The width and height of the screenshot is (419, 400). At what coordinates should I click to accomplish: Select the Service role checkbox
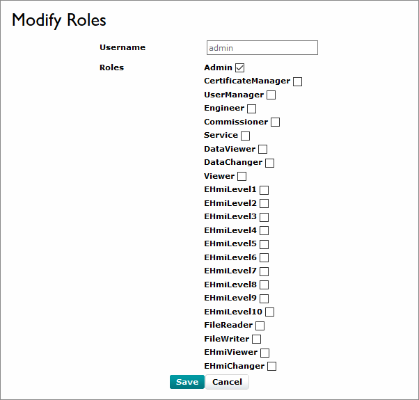pyautogui.click(x=245, y=136)
